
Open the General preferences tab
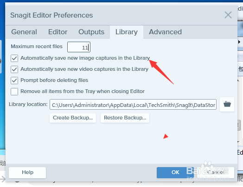coord(24,32)
